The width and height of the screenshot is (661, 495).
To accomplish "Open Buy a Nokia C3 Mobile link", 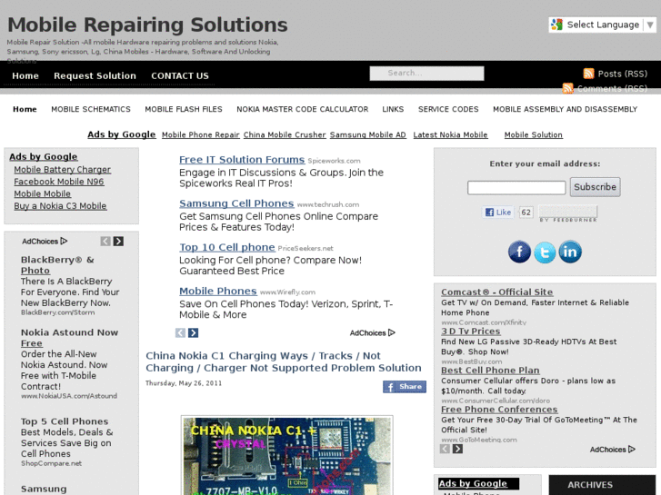I will (60, 206).
